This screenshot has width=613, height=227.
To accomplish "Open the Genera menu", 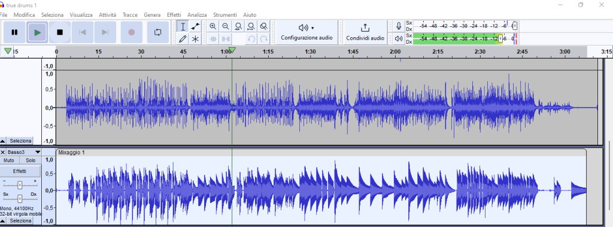I will (x=152, y=15).
